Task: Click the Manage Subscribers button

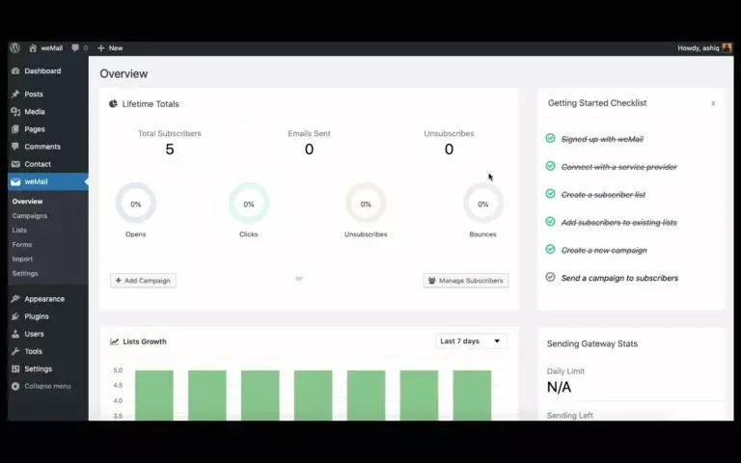Action: pyautogui.click(x=466, y=280)
